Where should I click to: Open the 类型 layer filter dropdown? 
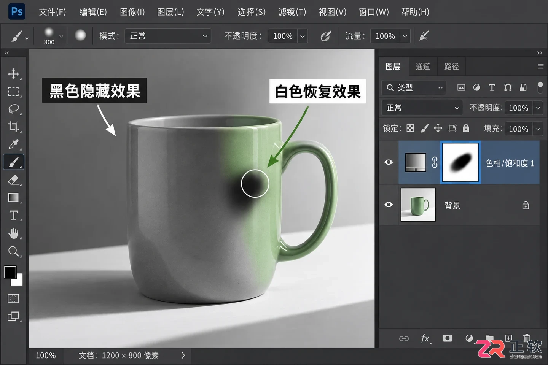[414, 87]
